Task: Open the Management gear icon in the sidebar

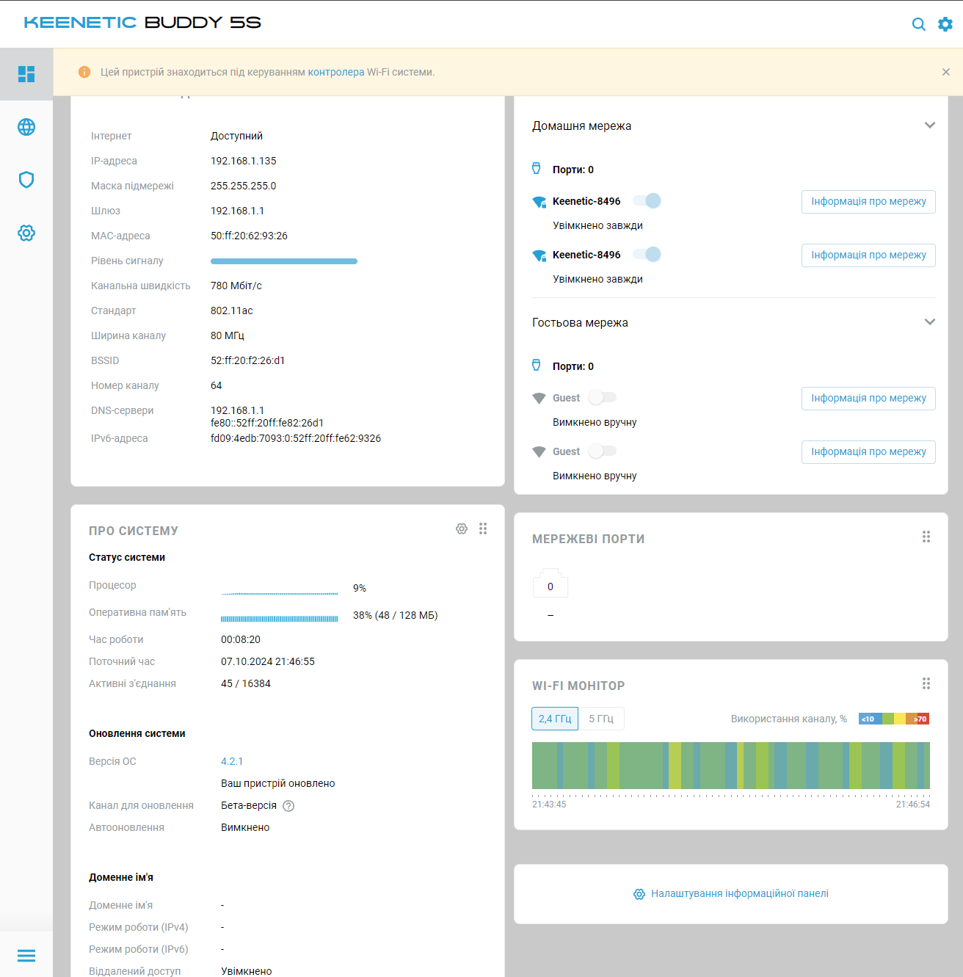Action: (x=26, y=233)
